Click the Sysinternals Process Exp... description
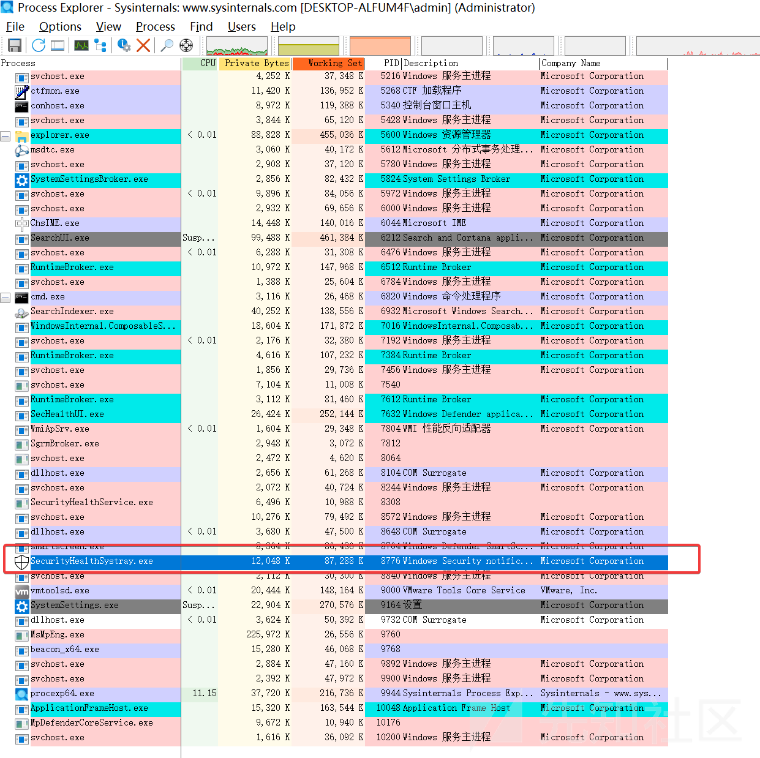Screen dimensions: 760x758 point(468,694)
